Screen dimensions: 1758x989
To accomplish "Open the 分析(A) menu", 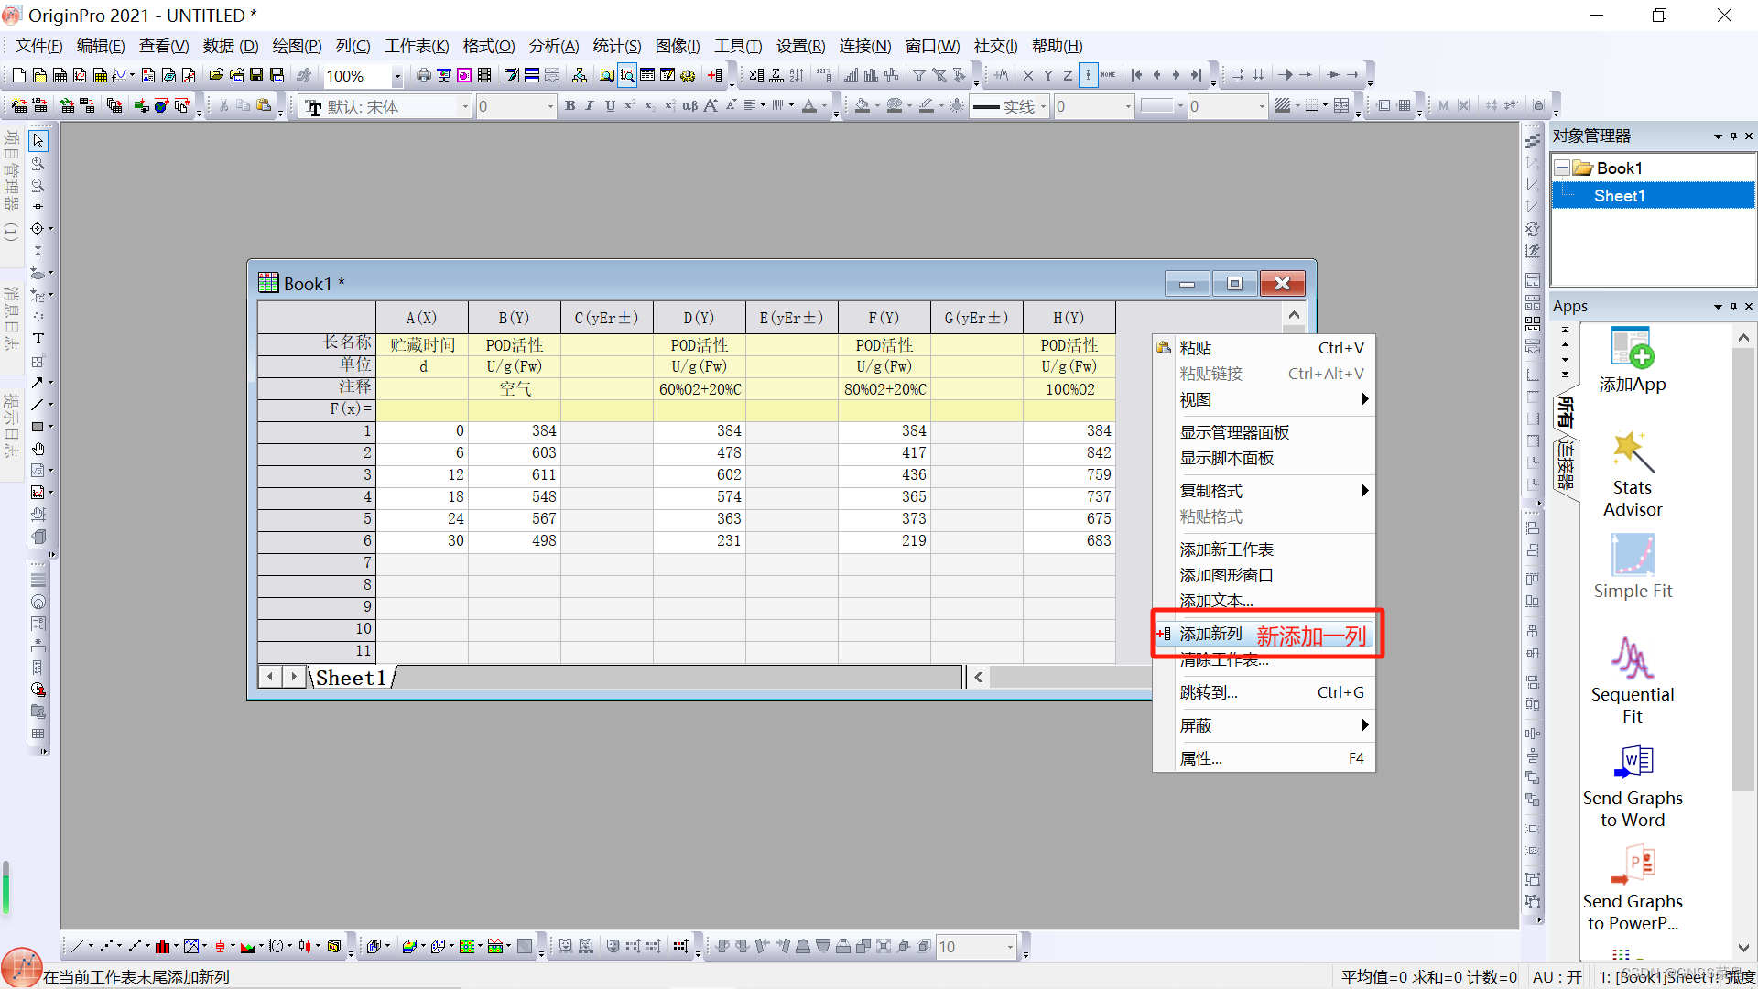I will [x=553, y=46].
